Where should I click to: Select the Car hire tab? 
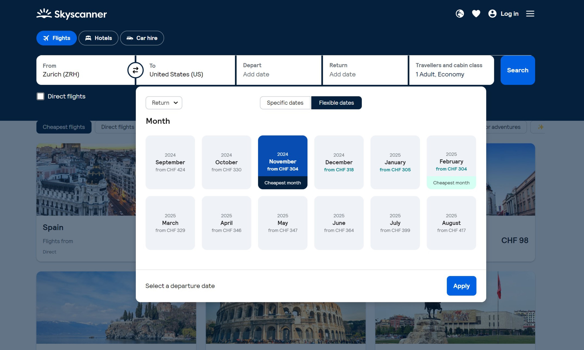142,38
